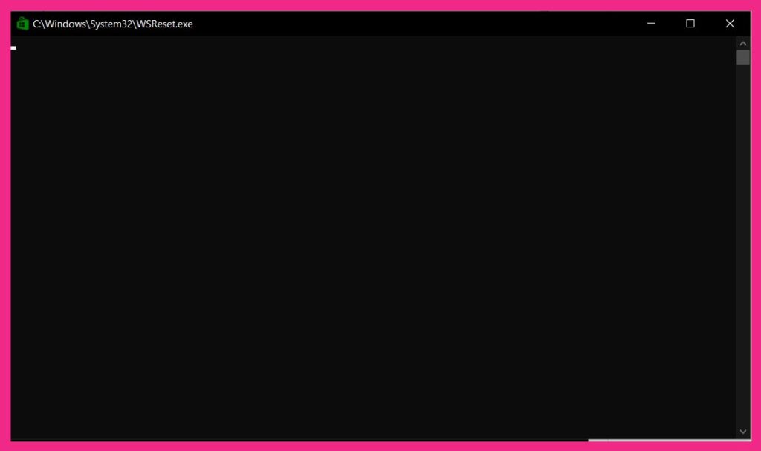The height and width of the screenshot is (451, 761).
Task: Close the WSReset.exe window
Action: pos(730,23)
